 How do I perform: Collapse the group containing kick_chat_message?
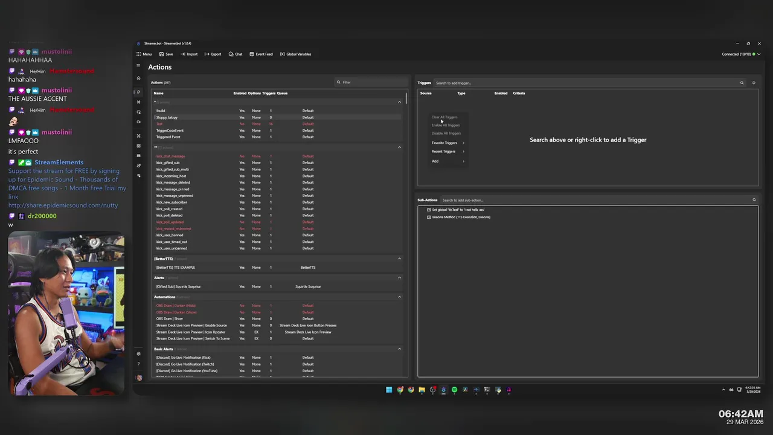(399, 147)
